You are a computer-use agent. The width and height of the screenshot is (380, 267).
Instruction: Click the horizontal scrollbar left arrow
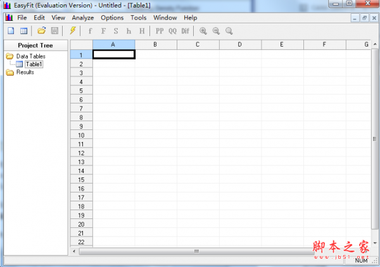(74, 251)
